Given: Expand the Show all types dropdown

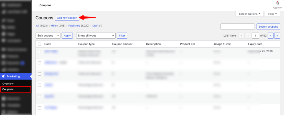Looking at the screenshot, I should pos(96,36).
